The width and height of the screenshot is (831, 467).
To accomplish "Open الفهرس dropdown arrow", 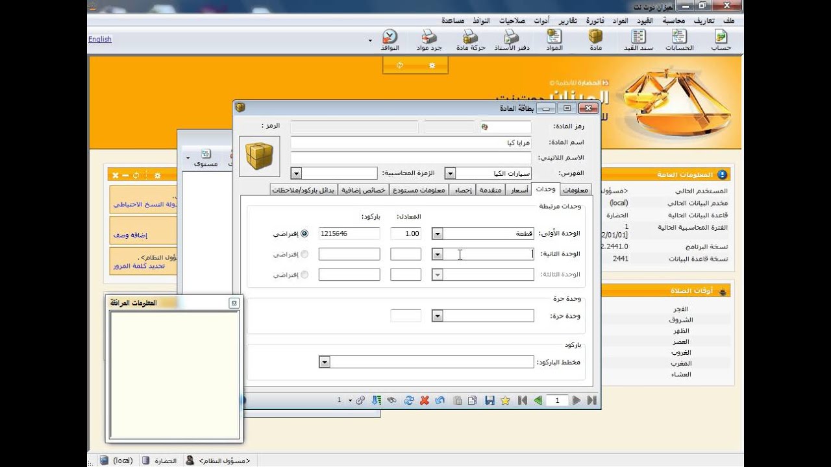I will click(x=450, y=173).
